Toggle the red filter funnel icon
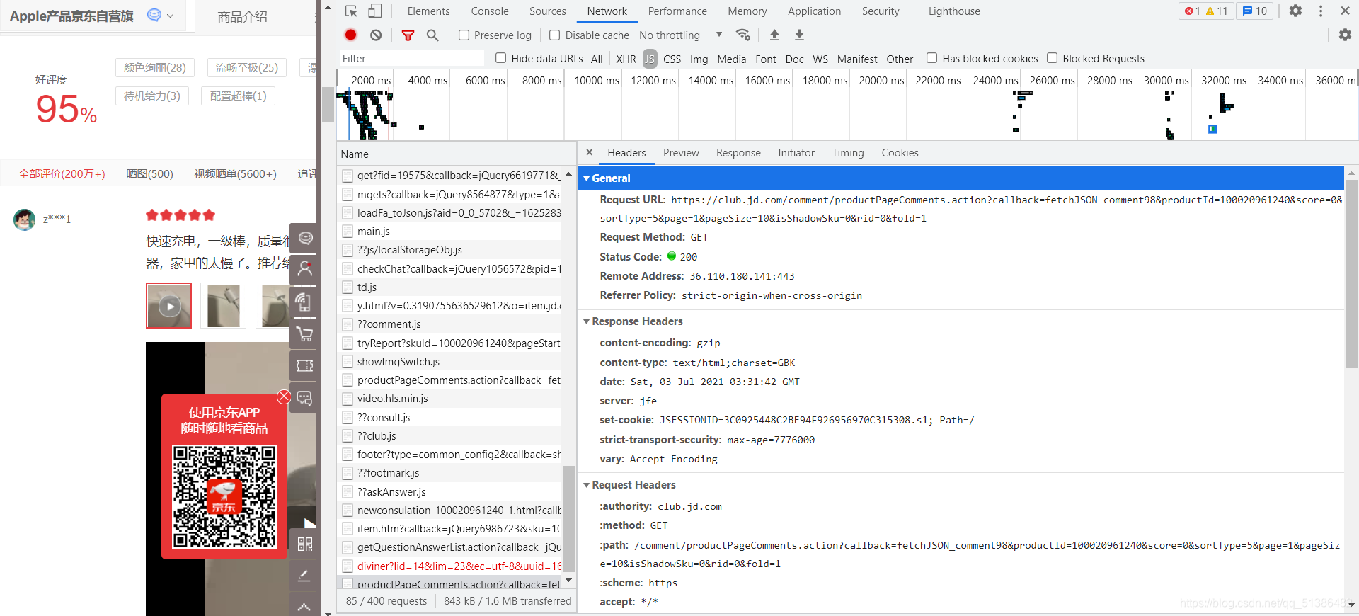The width and height of the screenshot is (1359, 616). click(408, 35)
